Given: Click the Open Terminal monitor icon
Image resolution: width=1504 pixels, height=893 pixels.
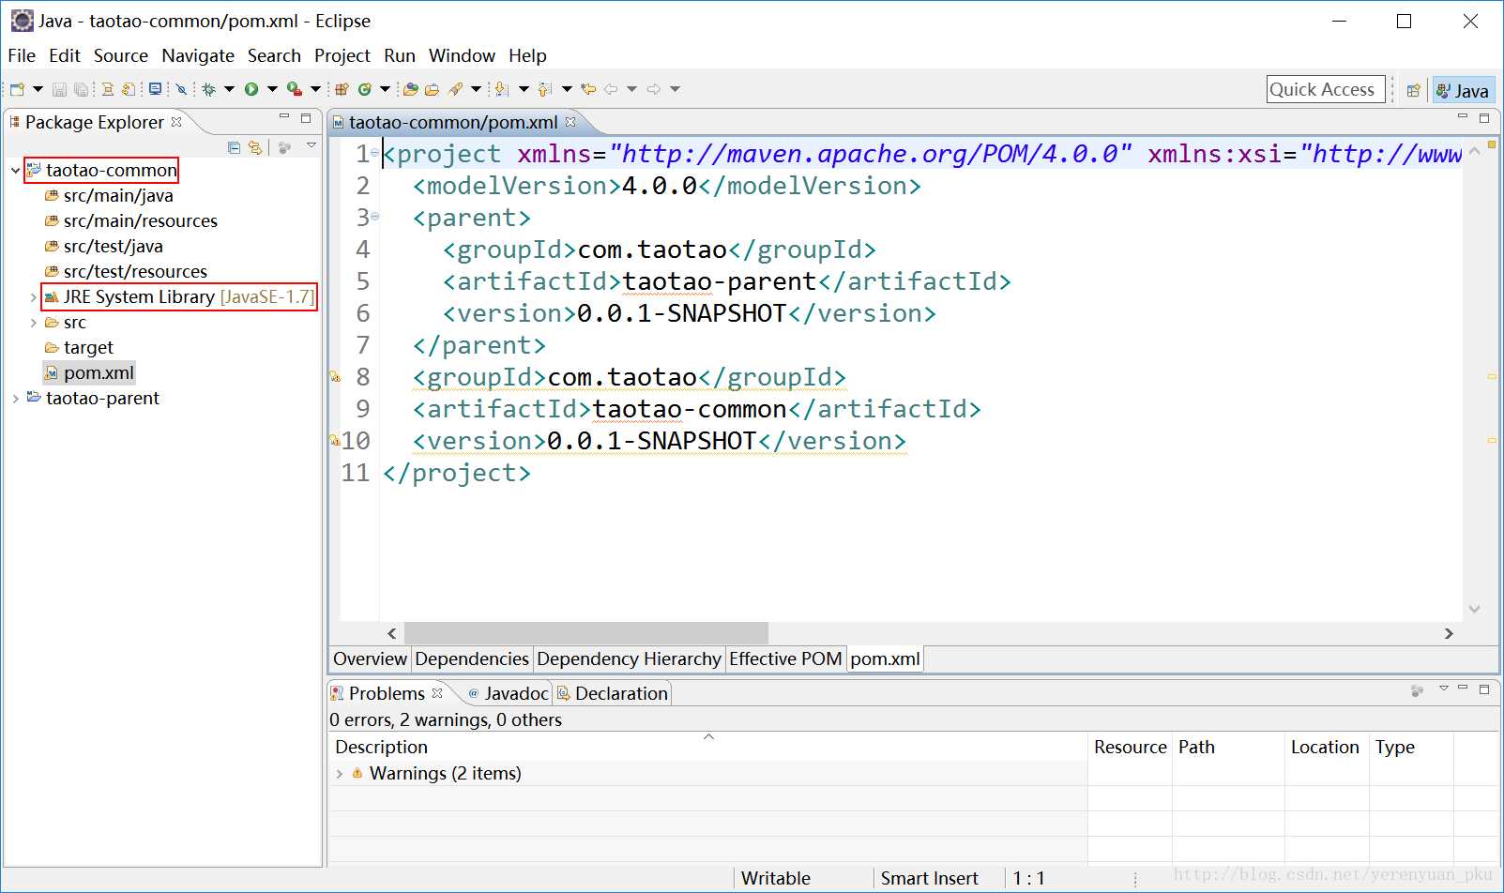Looking at the screenshot, I should click(x=155, y=89).
